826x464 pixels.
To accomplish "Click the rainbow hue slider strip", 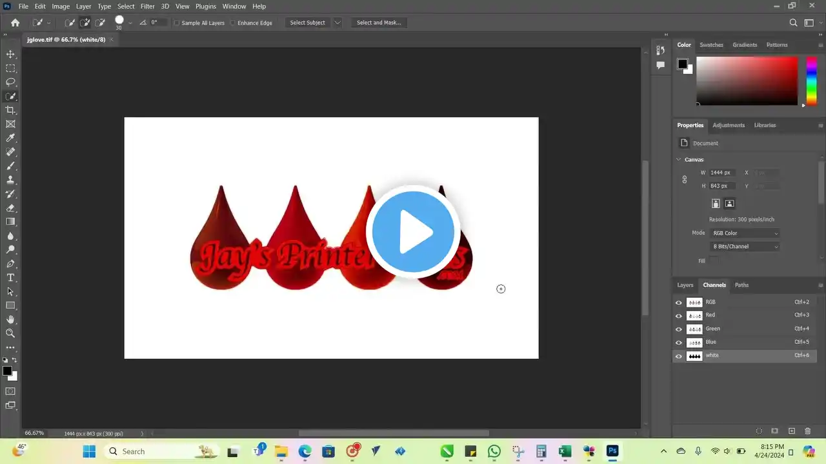I will point(811,81).
